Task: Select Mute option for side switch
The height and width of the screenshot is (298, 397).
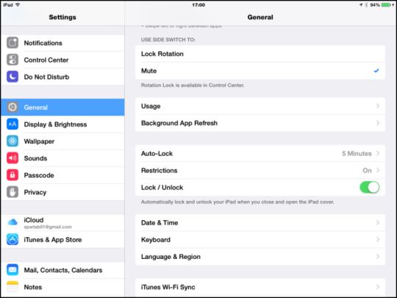Action: (x=260, y=71)
